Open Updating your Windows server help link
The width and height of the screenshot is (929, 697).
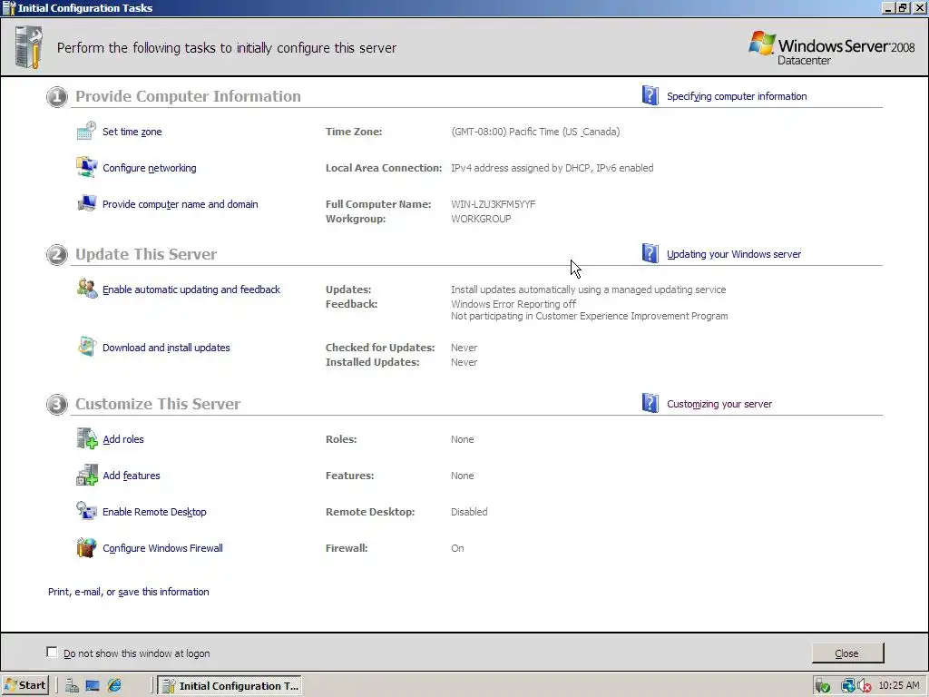point(733,254)
